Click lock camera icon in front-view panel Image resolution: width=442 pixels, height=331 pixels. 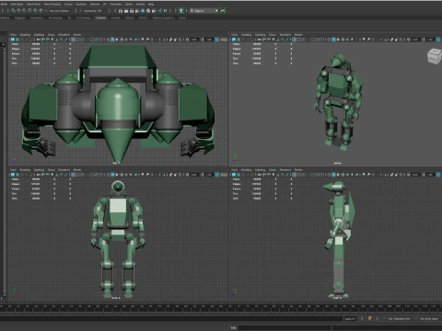point(17,175)
